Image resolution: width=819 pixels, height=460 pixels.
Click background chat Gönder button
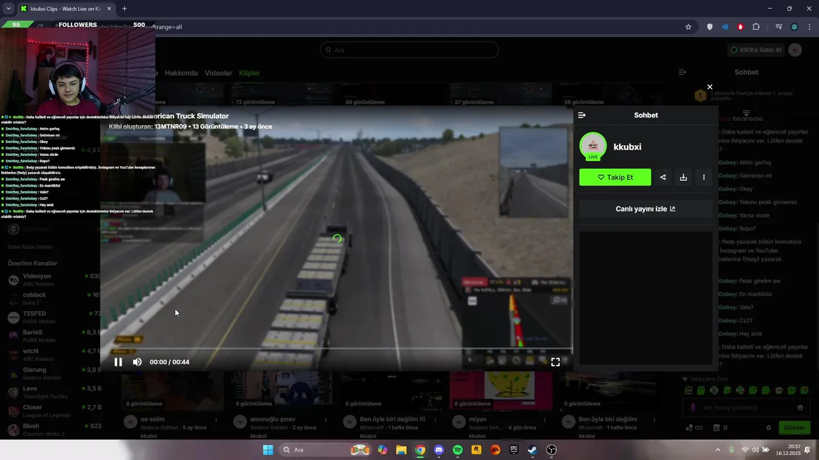(794, 427)
